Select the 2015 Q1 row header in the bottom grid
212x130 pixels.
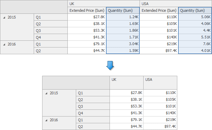(93, 93)
